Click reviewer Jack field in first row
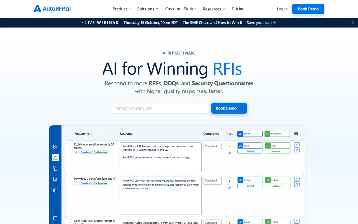 (x=277, y=146)
